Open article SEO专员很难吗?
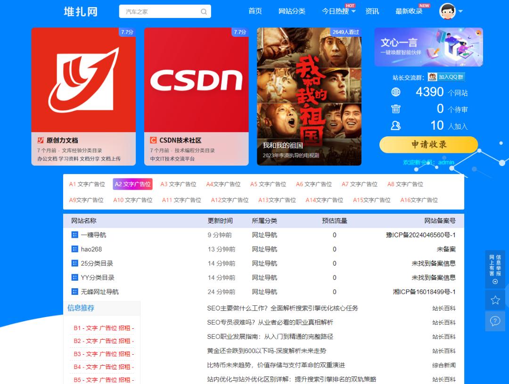This screenshot has width=509, height=384. pyautogui.click(x=270, y=323)
